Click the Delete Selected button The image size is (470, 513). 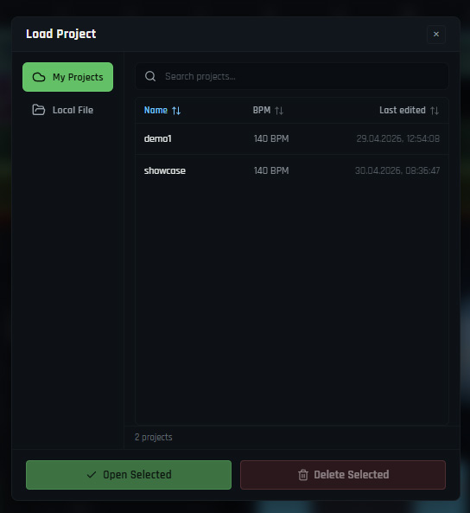[x=343, y=475]
